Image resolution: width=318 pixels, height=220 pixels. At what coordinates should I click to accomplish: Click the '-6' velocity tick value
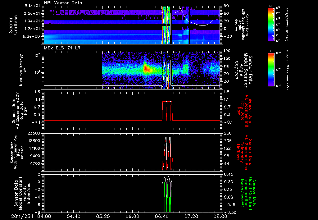37,205
